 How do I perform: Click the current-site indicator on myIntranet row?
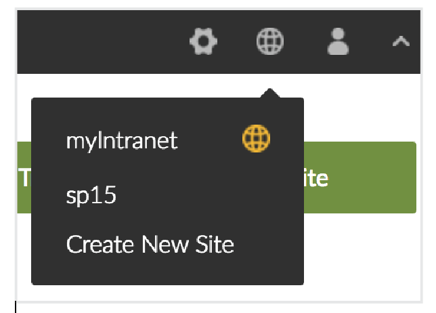click(256, 140)
